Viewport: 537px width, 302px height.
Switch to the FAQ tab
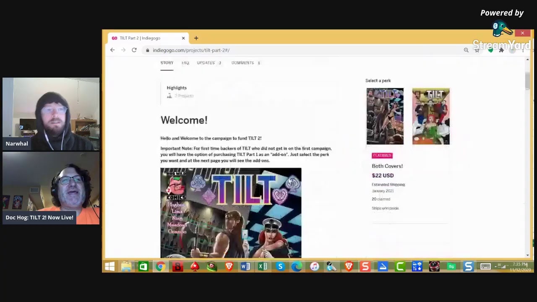(185, 63)
